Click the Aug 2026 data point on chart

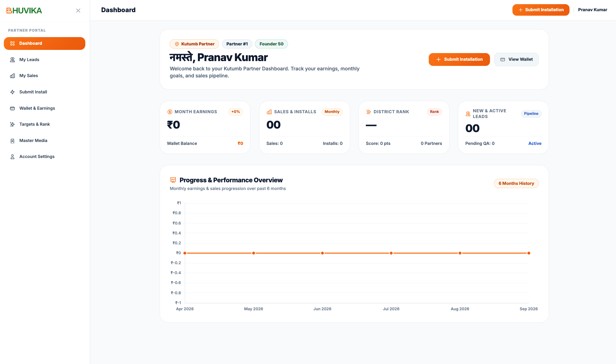click(460, 253)
